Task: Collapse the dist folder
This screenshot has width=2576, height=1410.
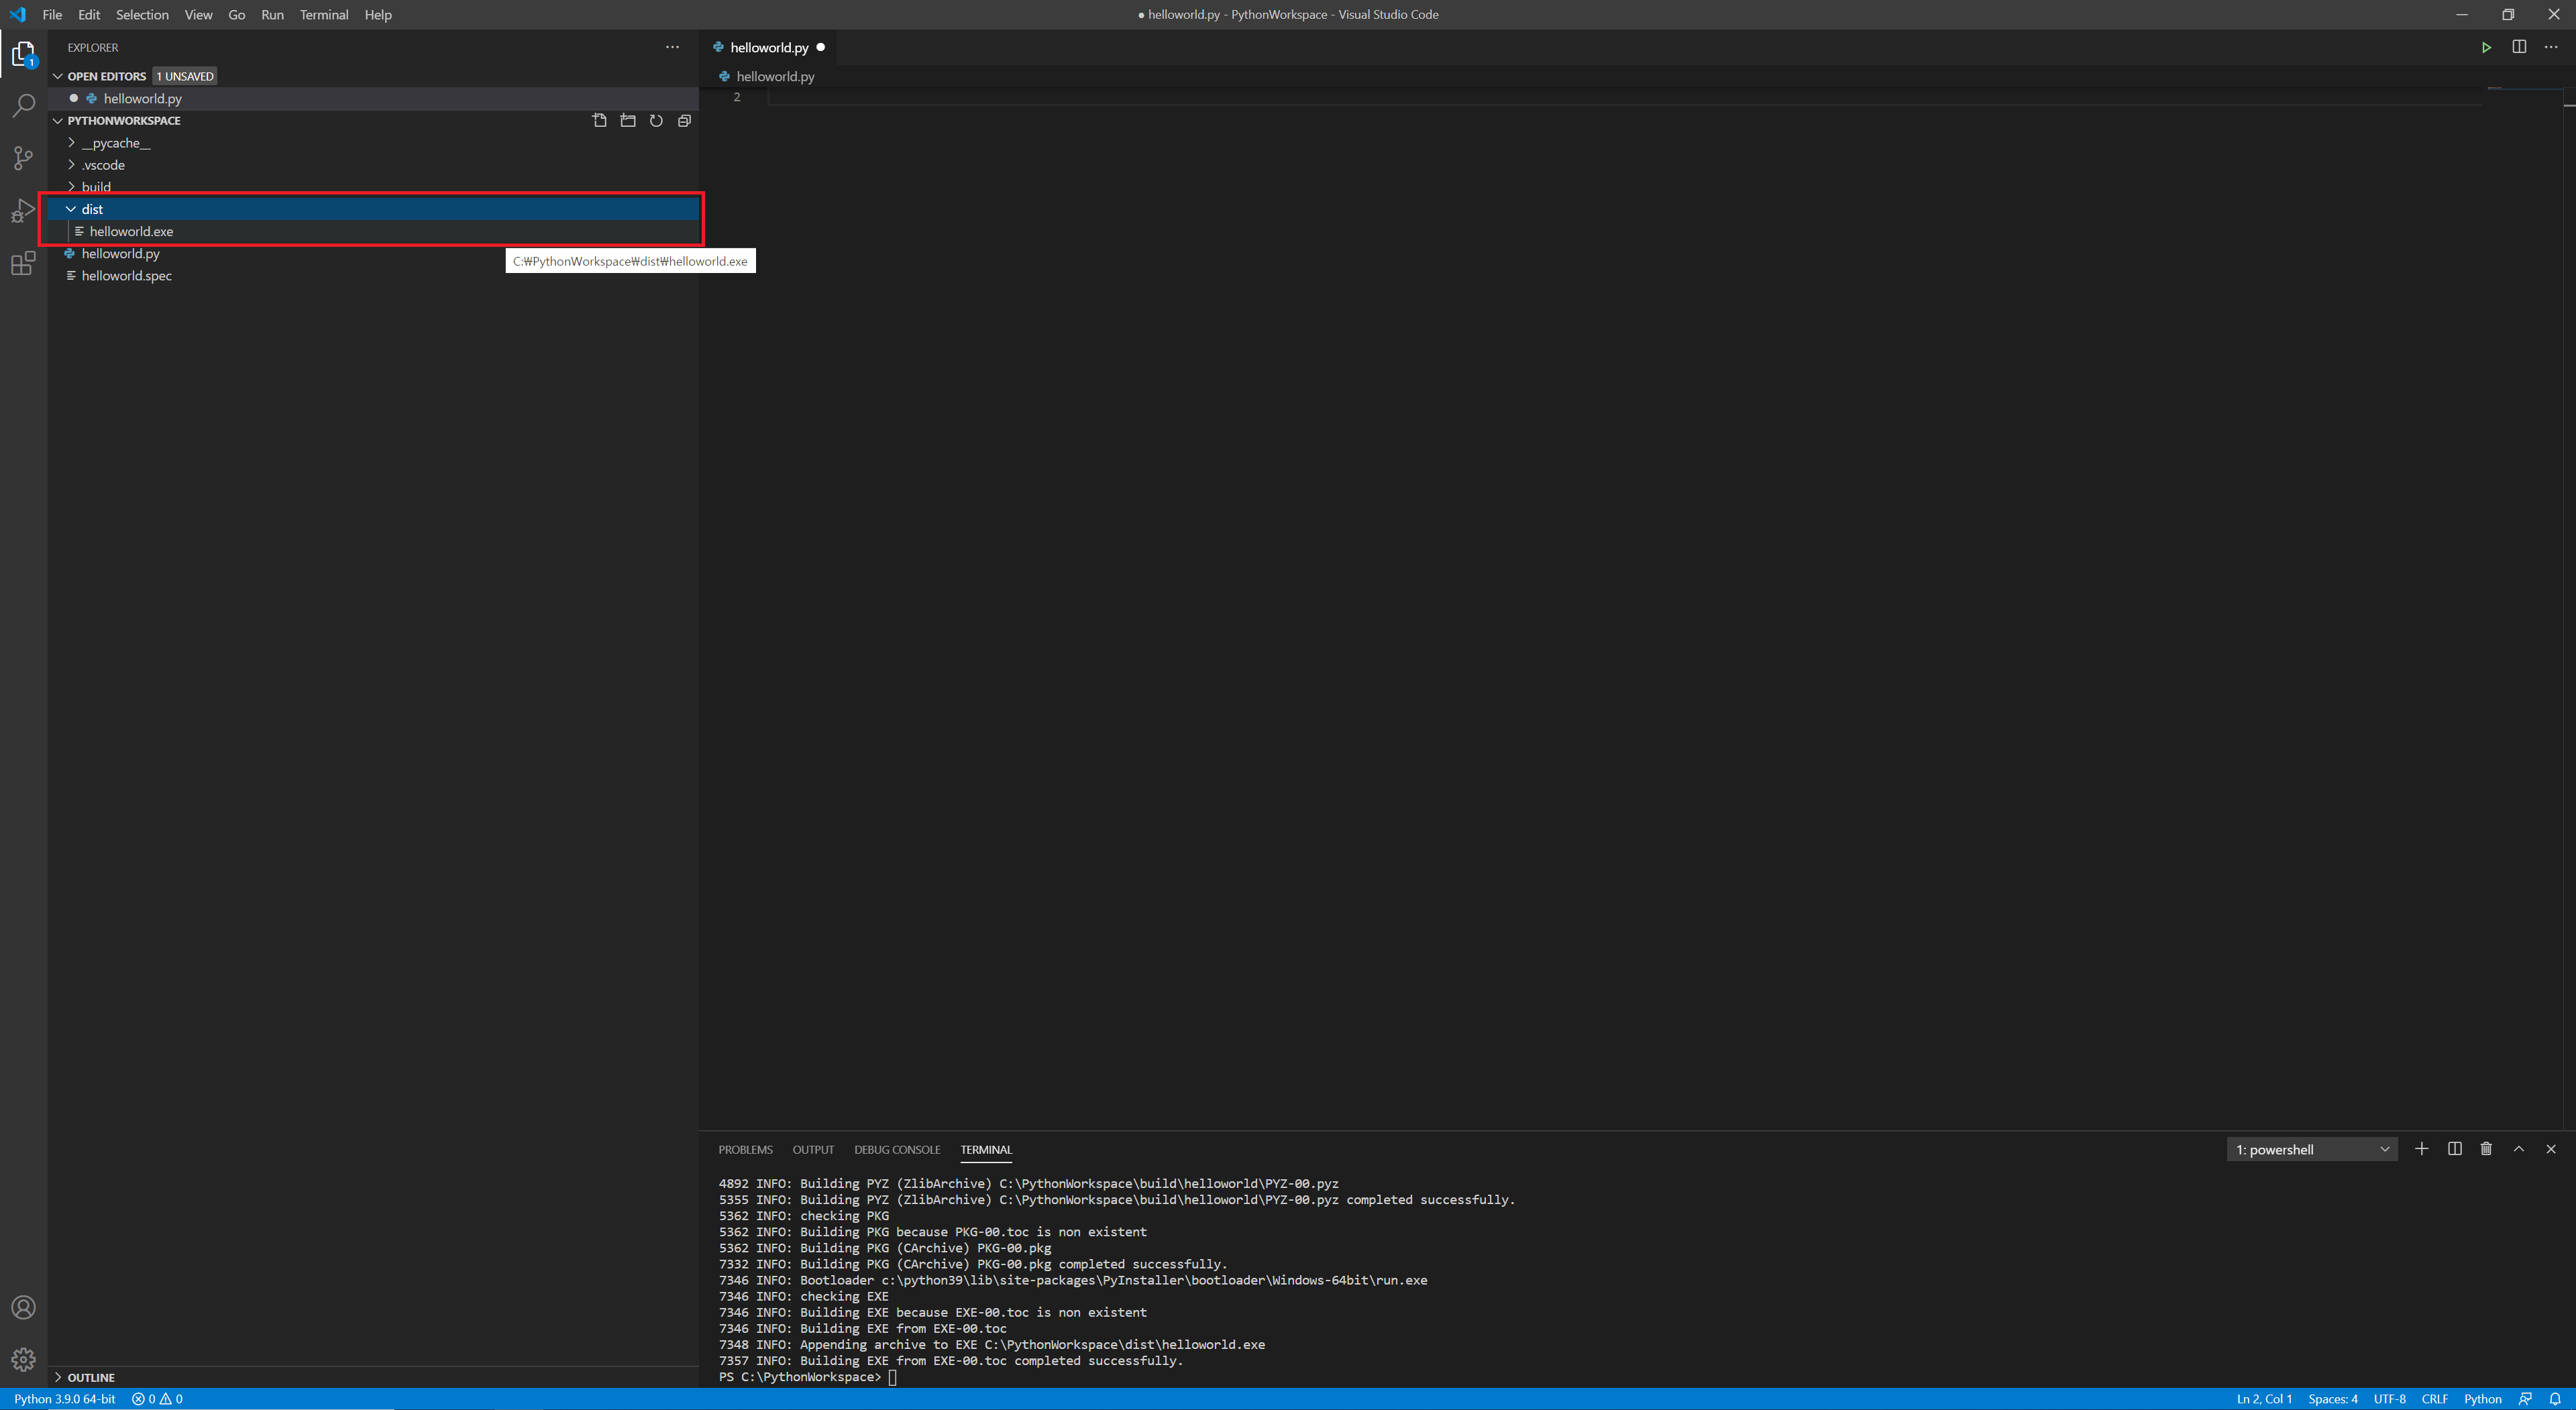Action: pyautogui.click(x=71, y=209)
